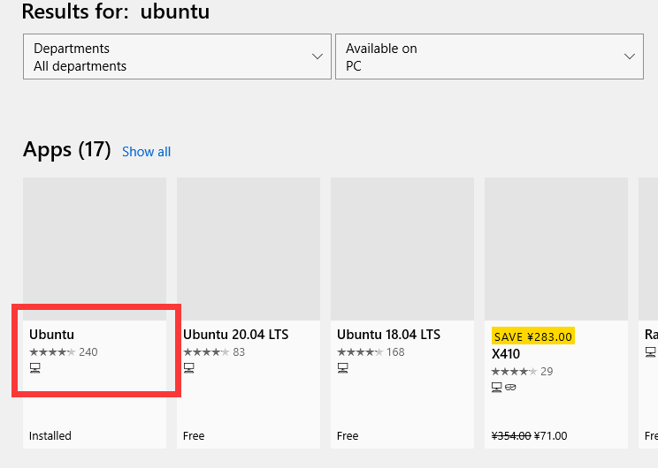Click the X410 discounted price ¥71.00
Screen dimensions: 658x468
tap(551, 436)
